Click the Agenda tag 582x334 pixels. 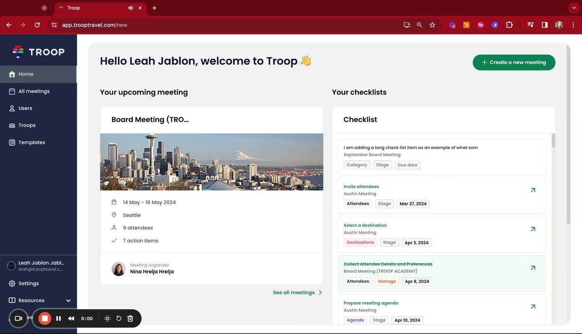[355, 320]
